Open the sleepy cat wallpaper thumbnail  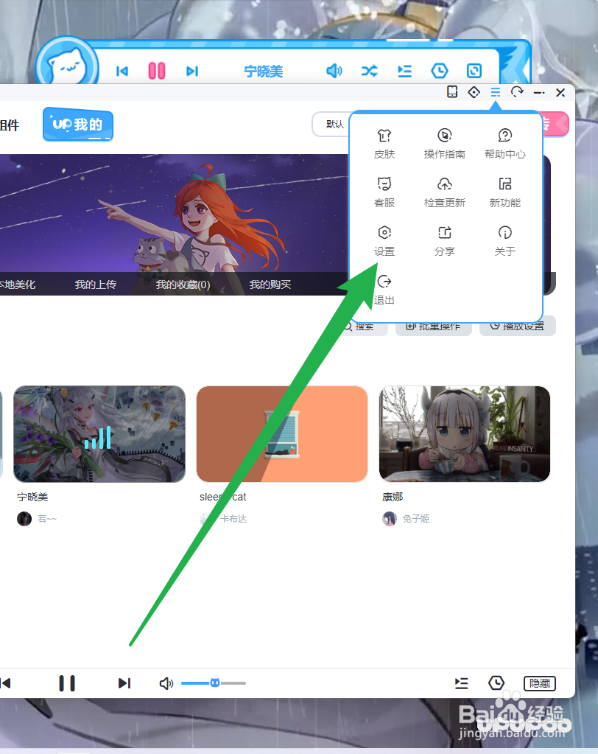[x=282, y=433]
